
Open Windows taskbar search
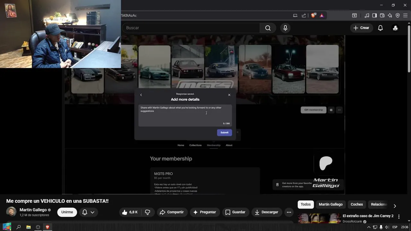[x=19, y=227]
